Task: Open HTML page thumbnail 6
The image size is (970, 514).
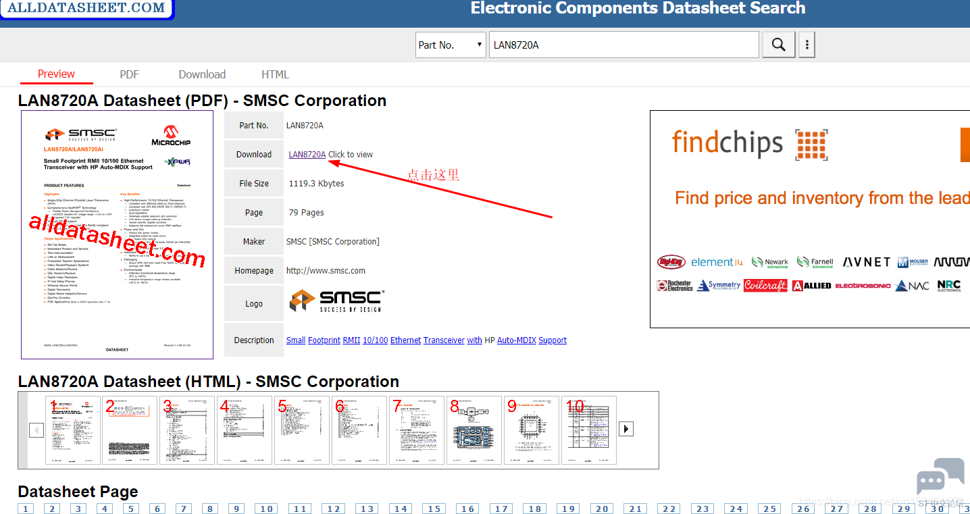Action: (359, 430)
